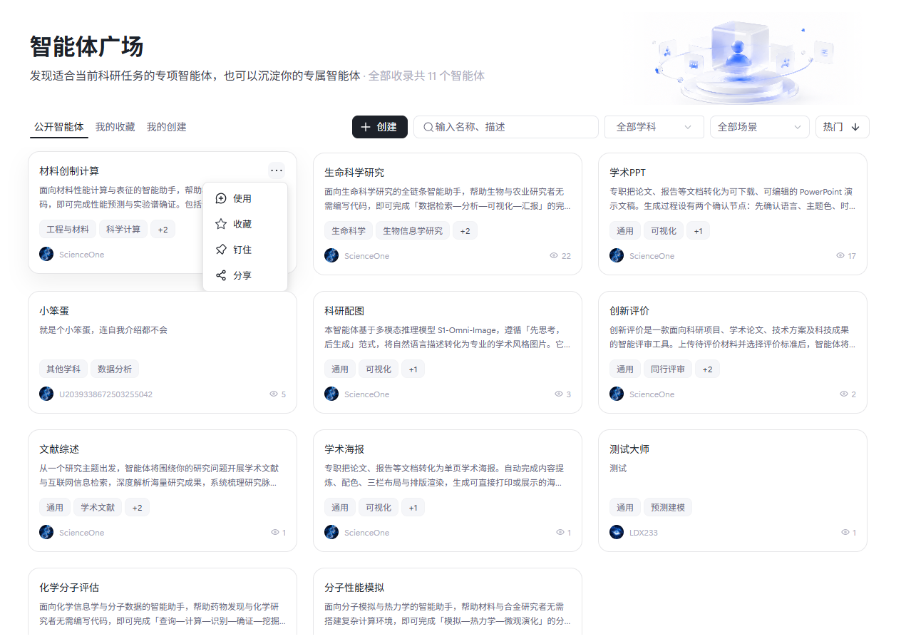Click the eye view icon on 创新评价 card

coord(844,394)
